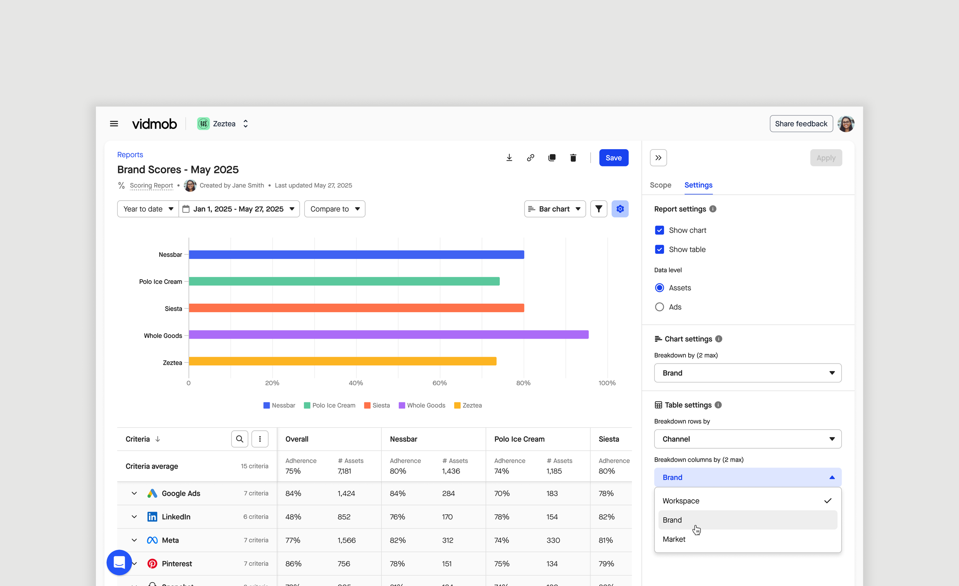
Task: Click the Whole Goods legend color swatch
Action: click(x=402, y=405)
